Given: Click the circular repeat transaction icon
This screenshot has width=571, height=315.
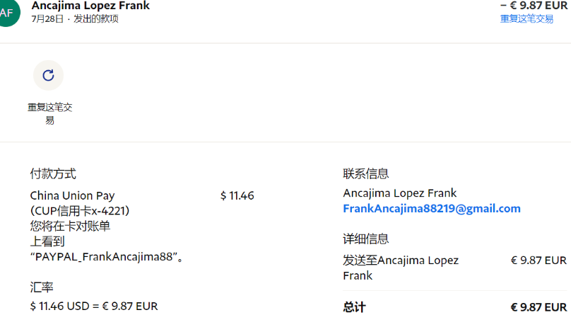Looking at the screenshot, I should click(48, 76).
